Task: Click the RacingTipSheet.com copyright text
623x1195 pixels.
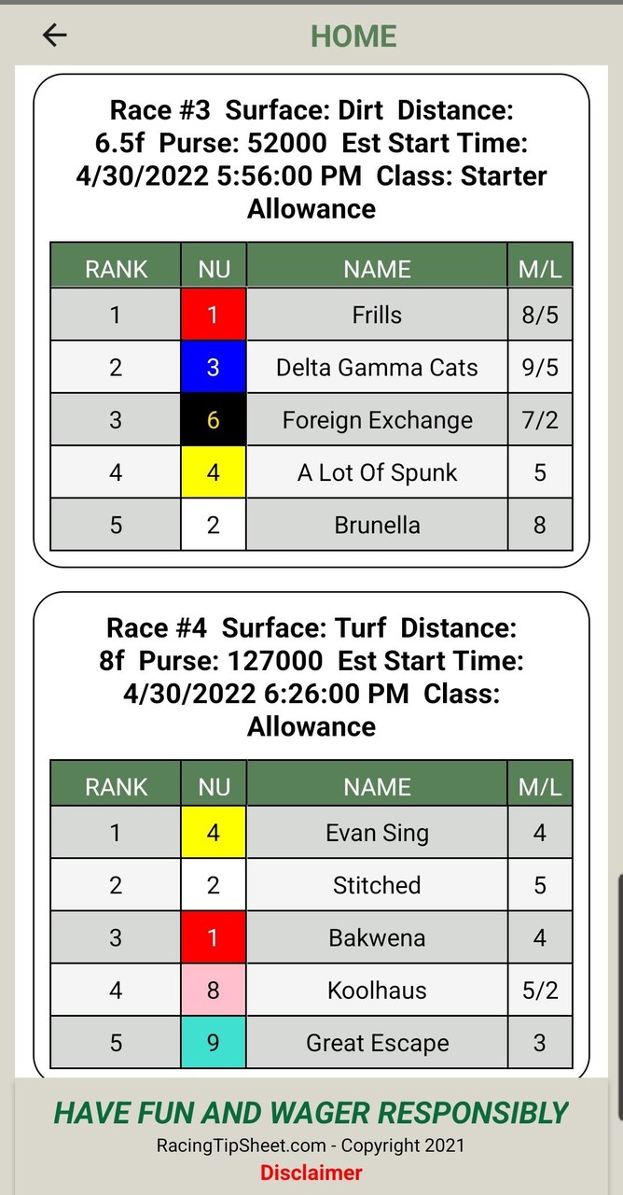Action: pyautogui.click(x=311, y=1146)
